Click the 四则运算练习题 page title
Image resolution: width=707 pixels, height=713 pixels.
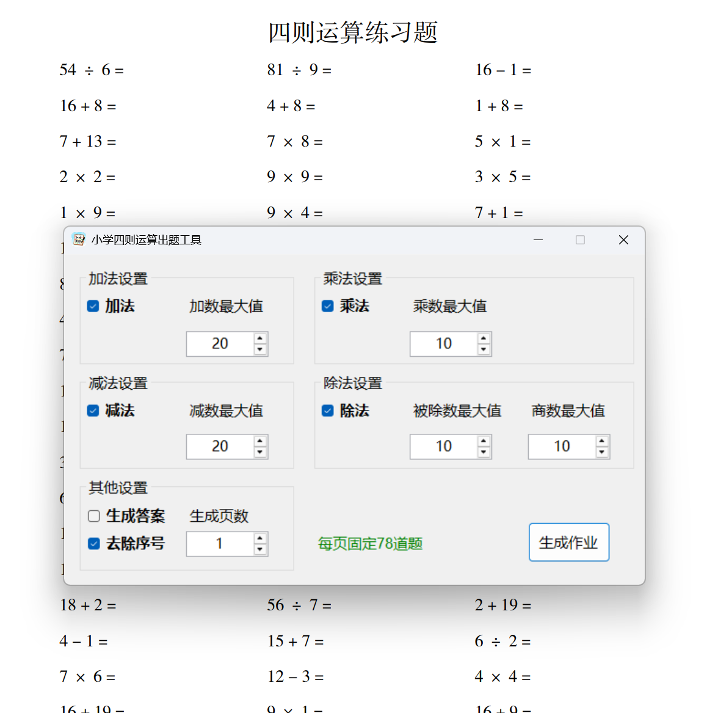(x=353, y=33)
